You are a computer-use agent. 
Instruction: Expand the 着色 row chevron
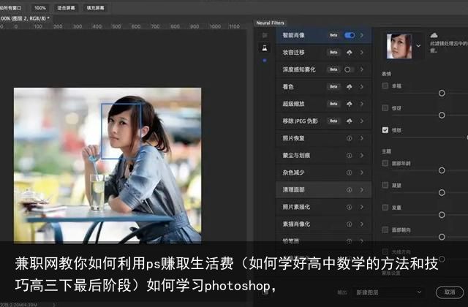pos(362,87)
